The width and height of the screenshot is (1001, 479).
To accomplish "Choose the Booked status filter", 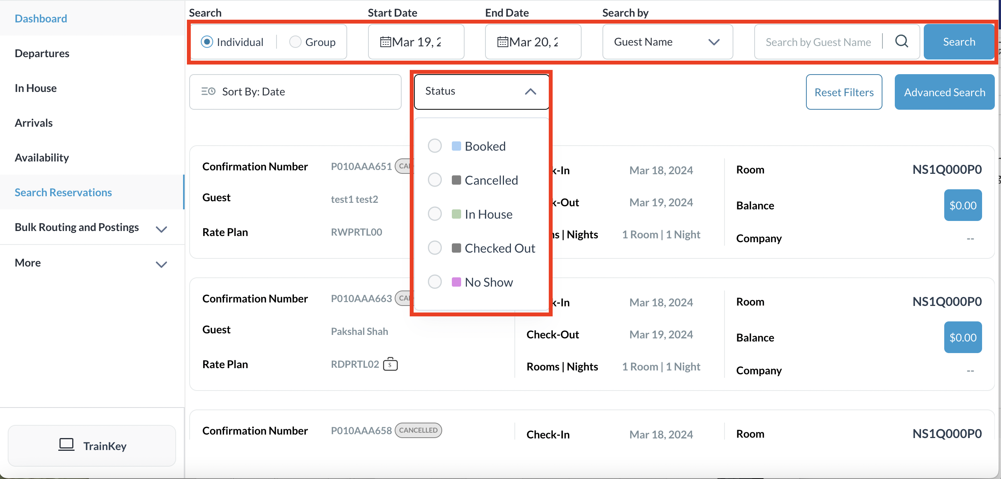I will [435, 146].
